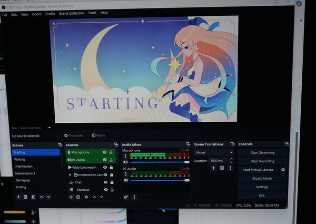Open source Properties button above the docks
The width and height of the screenshot is (316, 224).
[74, 135]
